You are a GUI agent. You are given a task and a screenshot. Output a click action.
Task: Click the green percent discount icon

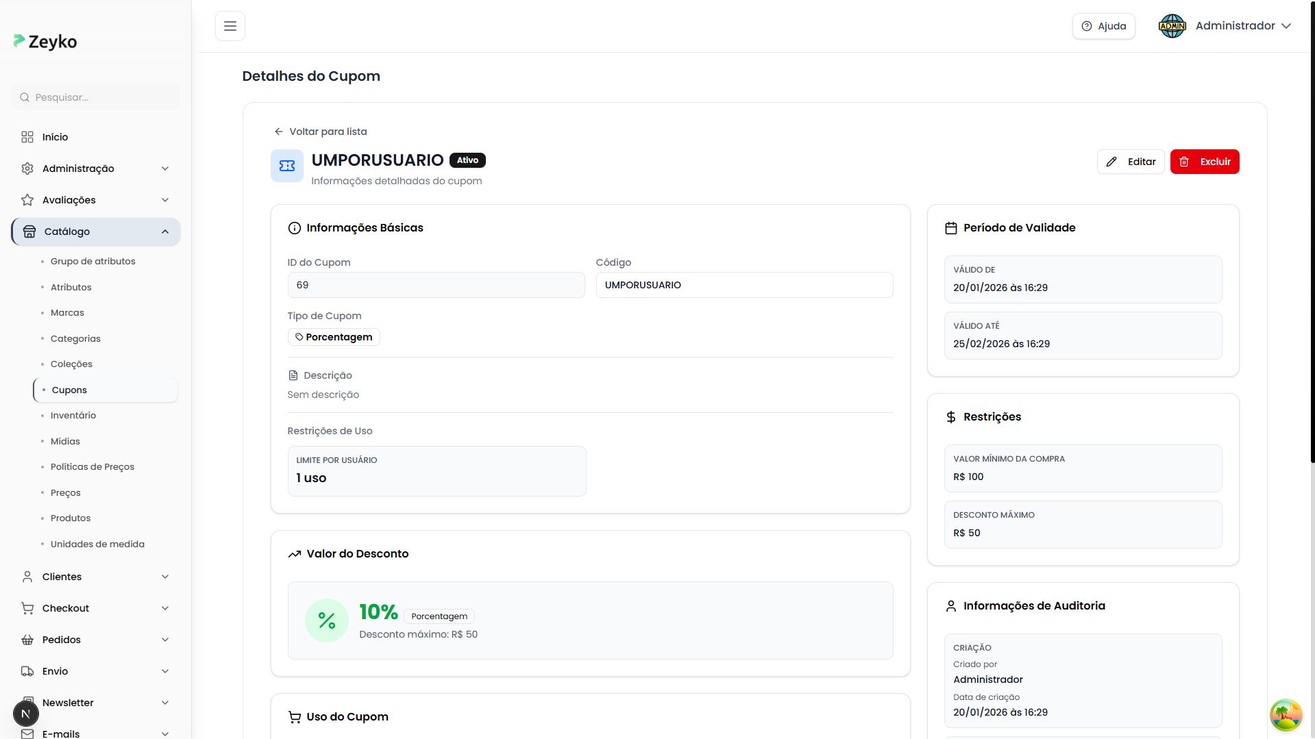(x=326, y=621)
